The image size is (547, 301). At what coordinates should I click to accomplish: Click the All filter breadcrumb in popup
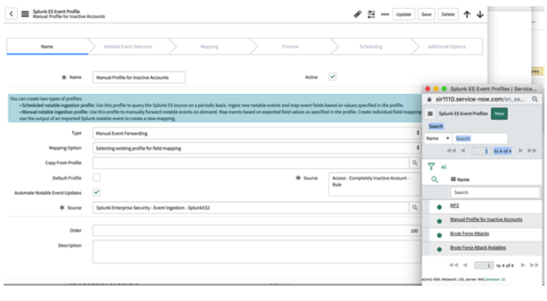[x=444, y=167]
